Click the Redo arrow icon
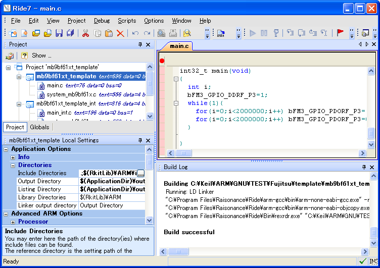This screenshot has height=268, width=380. click(x=147, y=33)
